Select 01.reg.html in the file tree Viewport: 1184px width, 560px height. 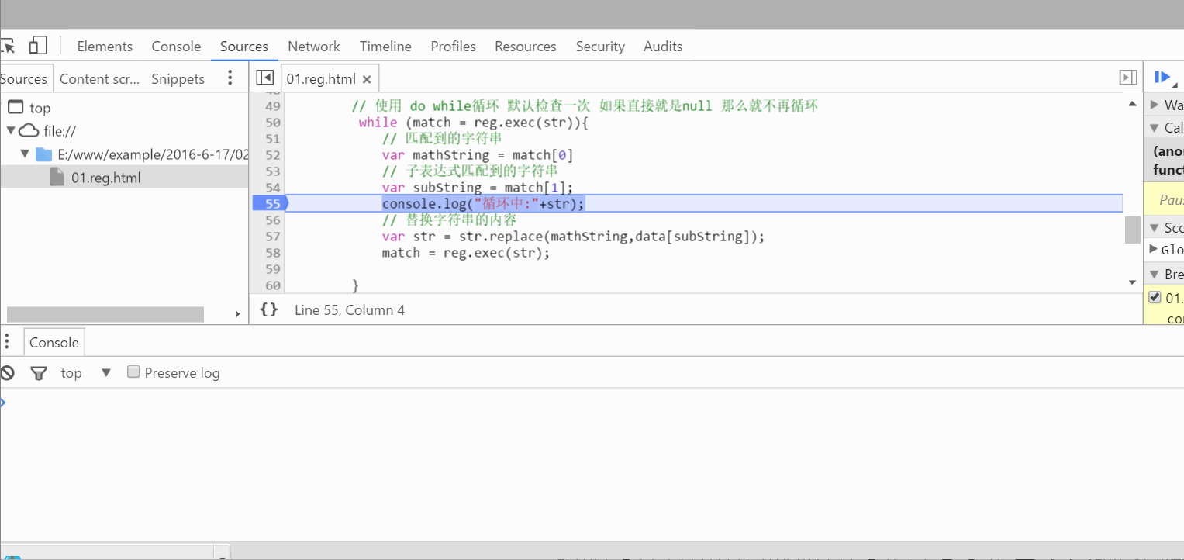(x=105, y=178)
